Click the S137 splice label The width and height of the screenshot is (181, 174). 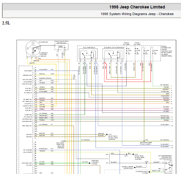146,140
